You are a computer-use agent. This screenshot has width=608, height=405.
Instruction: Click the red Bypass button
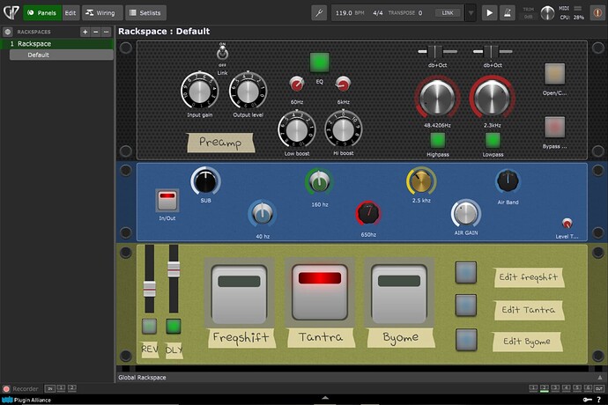pos(554,127)
